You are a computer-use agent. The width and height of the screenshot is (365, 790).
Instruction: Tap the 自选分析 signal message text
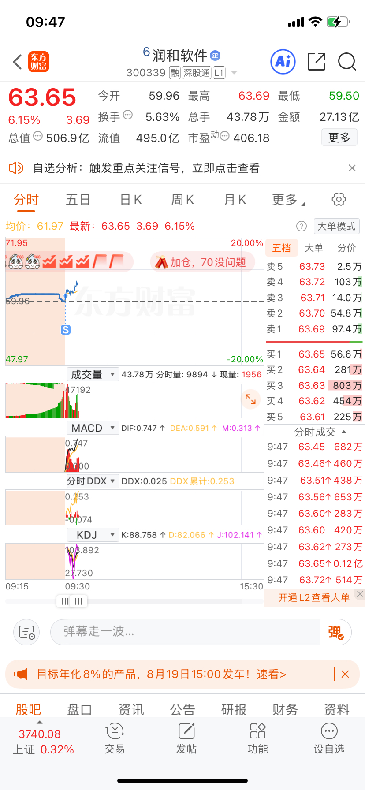pos(146,168)
